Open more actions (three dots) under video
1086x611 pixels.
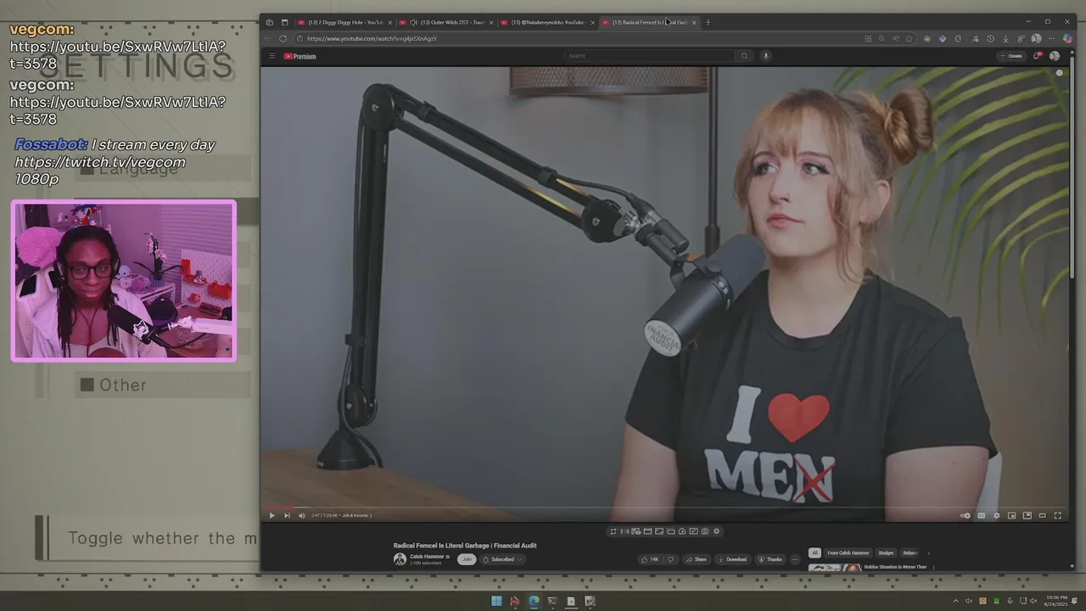[x=795, y=559]
